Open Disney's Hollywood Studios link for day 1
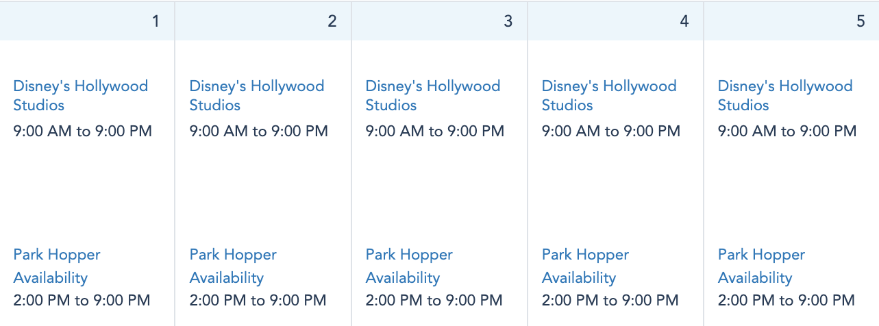This screenshot has width=879, height=326. coord(80,95)
